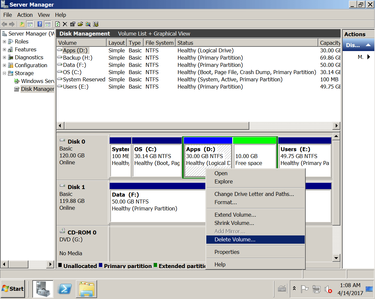Choose Shrink Volume... in context menu
The height and width of the screenshot is (299, 375).
coord(256,223)
